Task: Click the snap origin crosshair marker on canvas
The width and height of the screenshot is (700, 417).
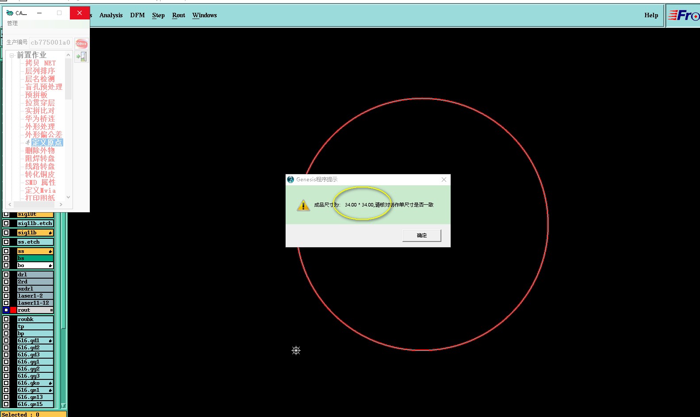Action: [x=296, y=351]
